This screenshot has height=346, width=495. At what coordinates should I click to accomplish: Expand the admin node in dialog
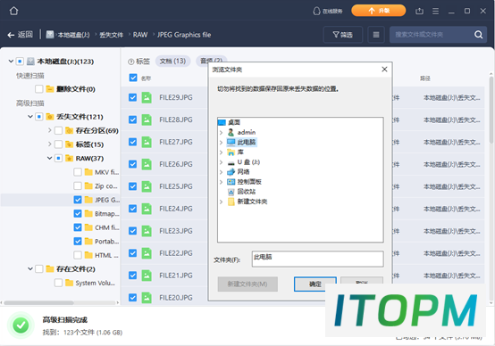[222, 132]
